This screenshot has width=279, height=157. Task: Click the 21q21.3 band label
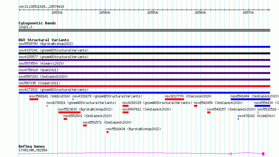(25, 27)
